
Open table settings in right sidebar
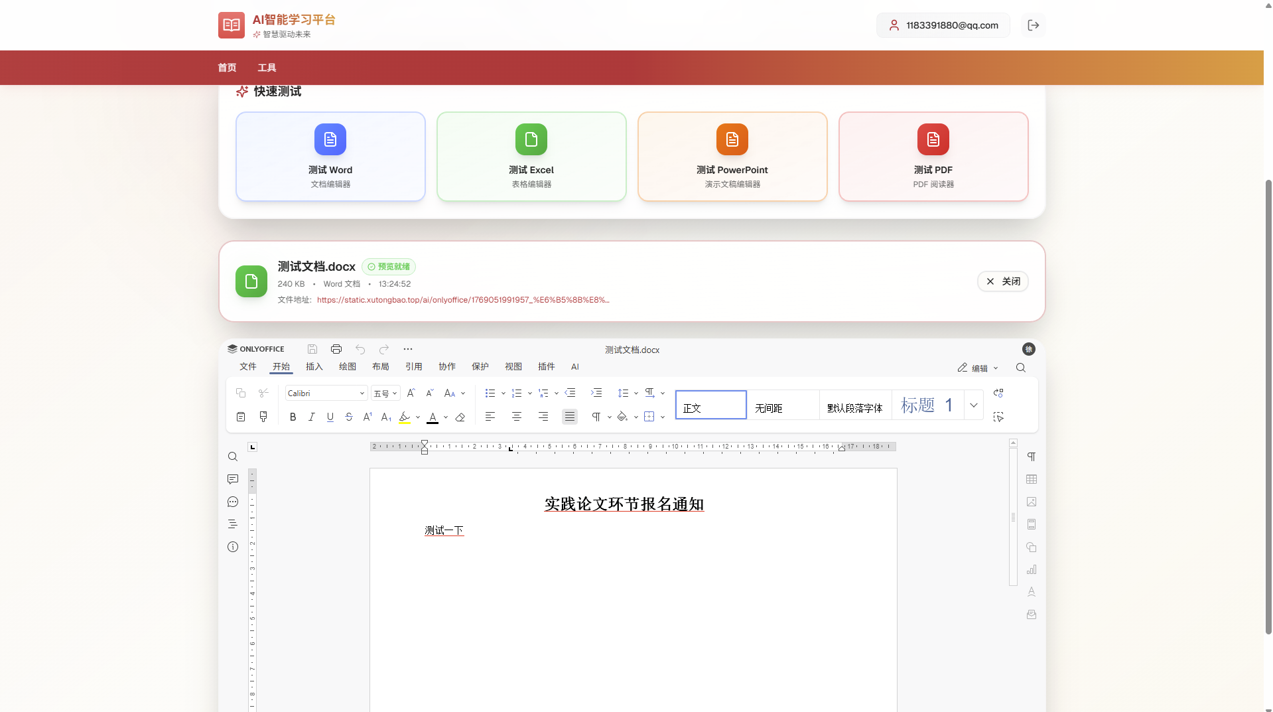click(1032, 479)
